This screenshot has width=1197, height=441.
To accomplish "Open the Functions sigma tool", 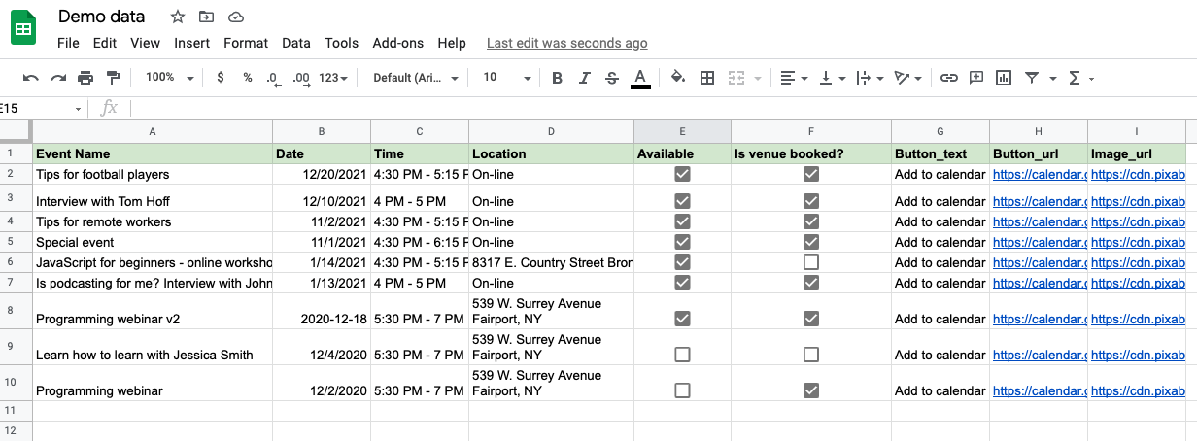I will point(1075,78).
